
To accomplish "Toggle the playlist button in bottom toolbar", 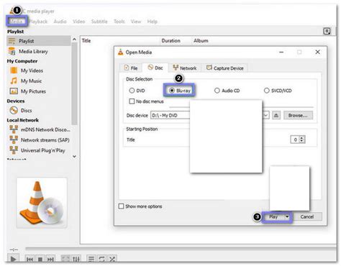I will pyautogui.click(x=91, y=259).
